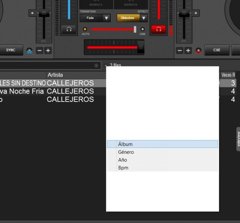
Task: Open the Fade transition dropdown
Action: 107,18
